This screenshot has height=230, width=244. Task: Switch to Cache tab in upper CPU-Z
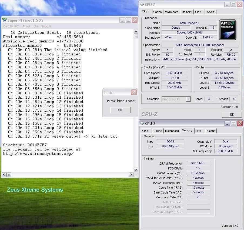pos(157,12)
